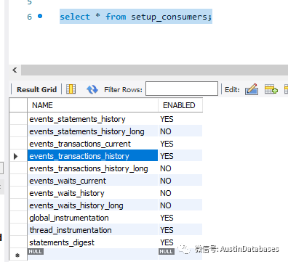The image size is (288, 262).
Task: Click the blue breakpoint dot on line 6
Action: (40, 16)
